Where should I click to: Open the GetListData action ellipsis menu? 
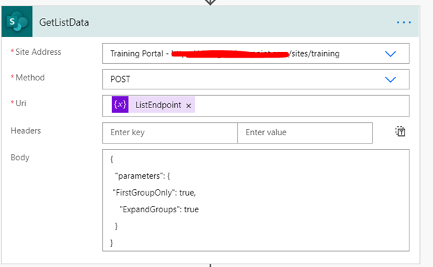tap(404, 22)
